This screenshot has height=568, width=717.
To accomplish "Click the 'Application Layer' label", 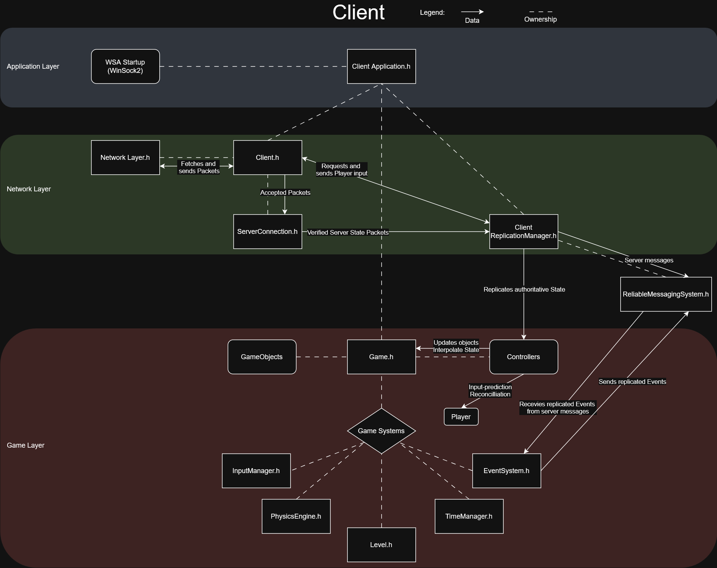I will (x=33, y=66).
